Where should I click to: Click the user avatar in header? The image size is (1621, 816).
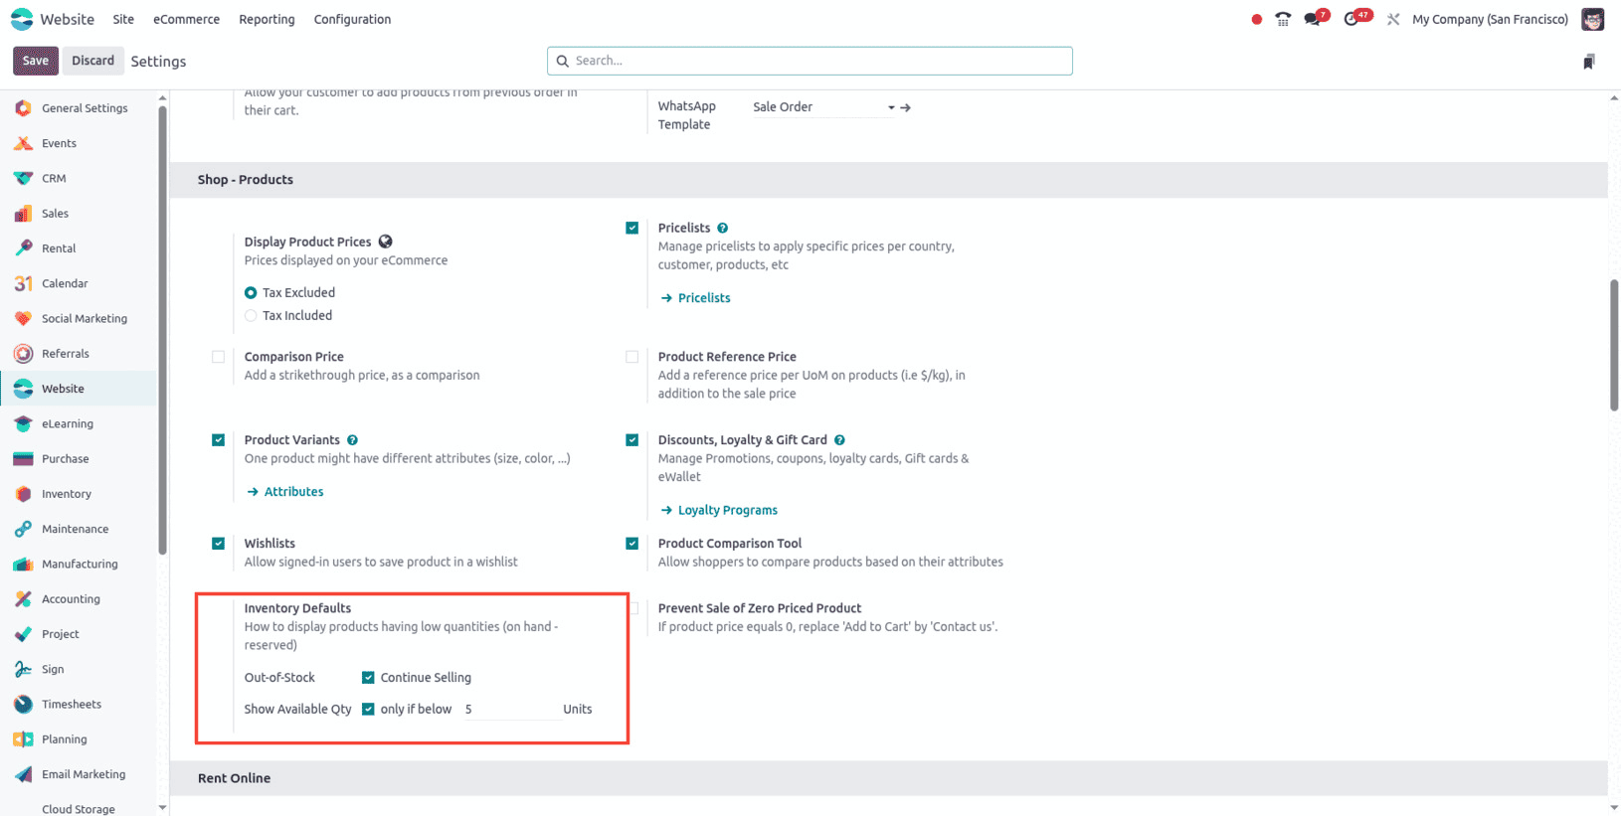coord(1592,19)
